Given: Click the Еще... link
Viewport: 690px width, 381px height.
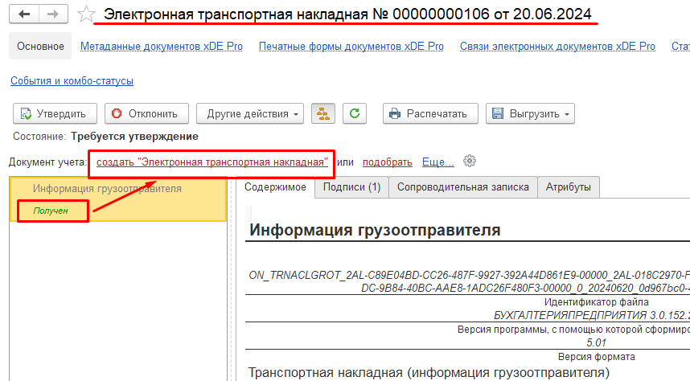Looking at the screenshot, I should tap(437, 162).
